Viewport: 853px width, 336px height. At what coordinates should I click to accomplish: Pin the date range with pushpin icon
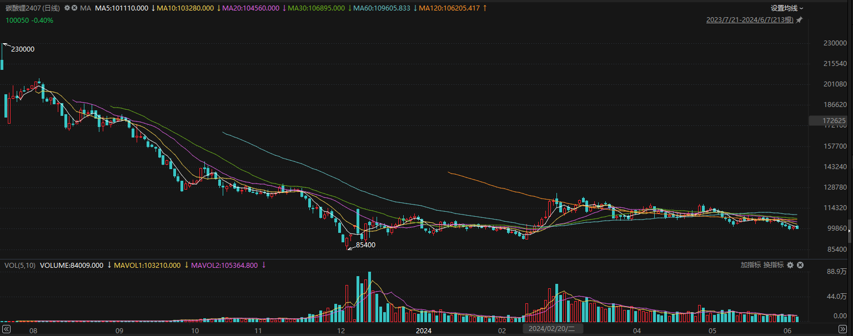[x=799, y=20]
